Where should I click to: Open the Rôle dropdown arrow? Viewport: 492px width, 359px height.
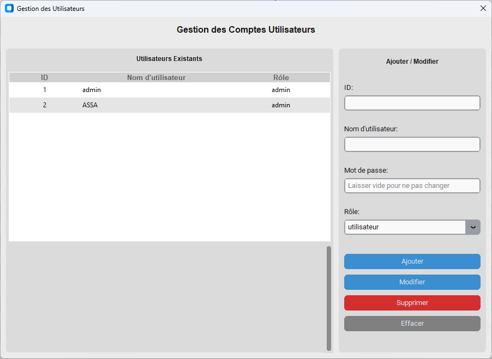click(x=472, y=227)
